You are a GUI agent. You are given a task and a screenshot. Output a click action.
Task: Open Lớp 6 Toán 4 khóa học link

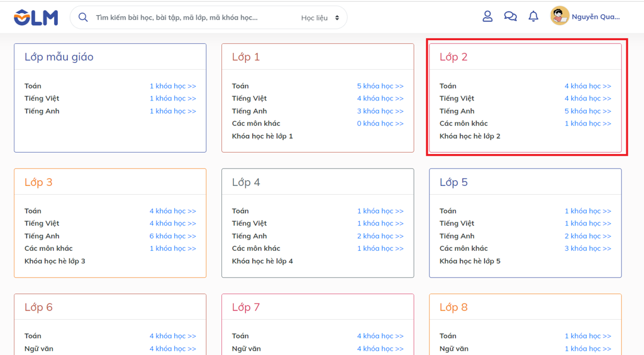click(172, 336)
